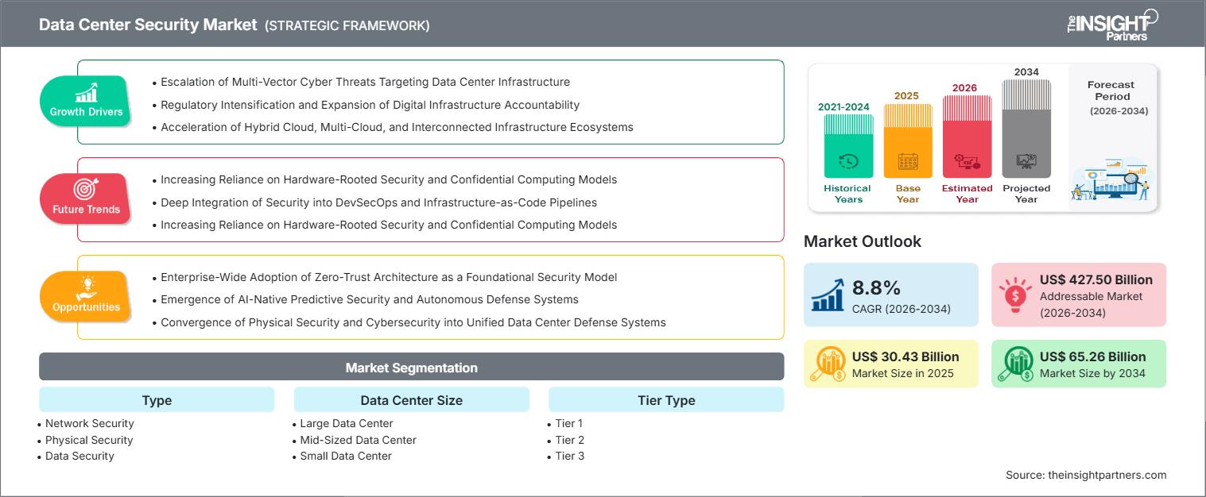Click the 'Mid-Sized Data Center' list item

point(358,440)
